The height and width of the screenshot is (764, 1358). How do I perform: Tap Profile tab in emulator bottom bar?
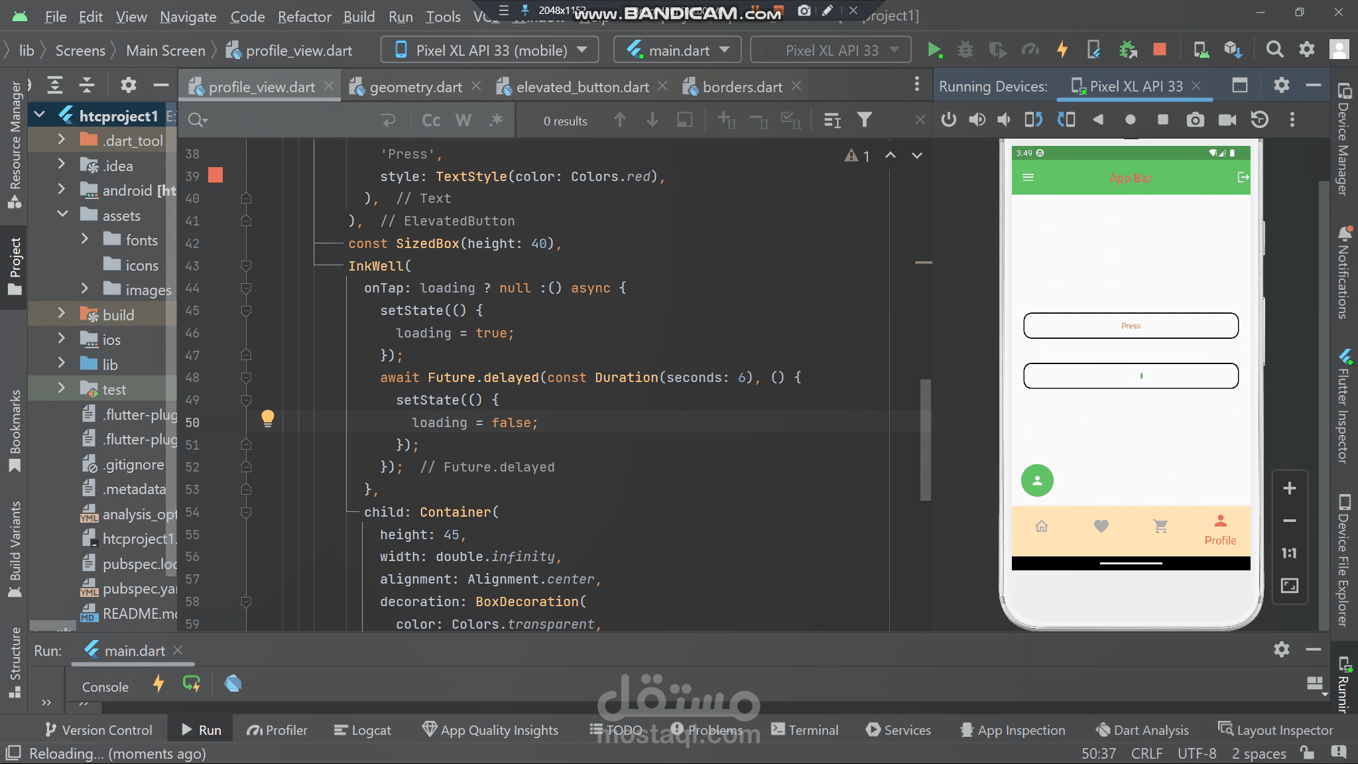point(1220,530)
